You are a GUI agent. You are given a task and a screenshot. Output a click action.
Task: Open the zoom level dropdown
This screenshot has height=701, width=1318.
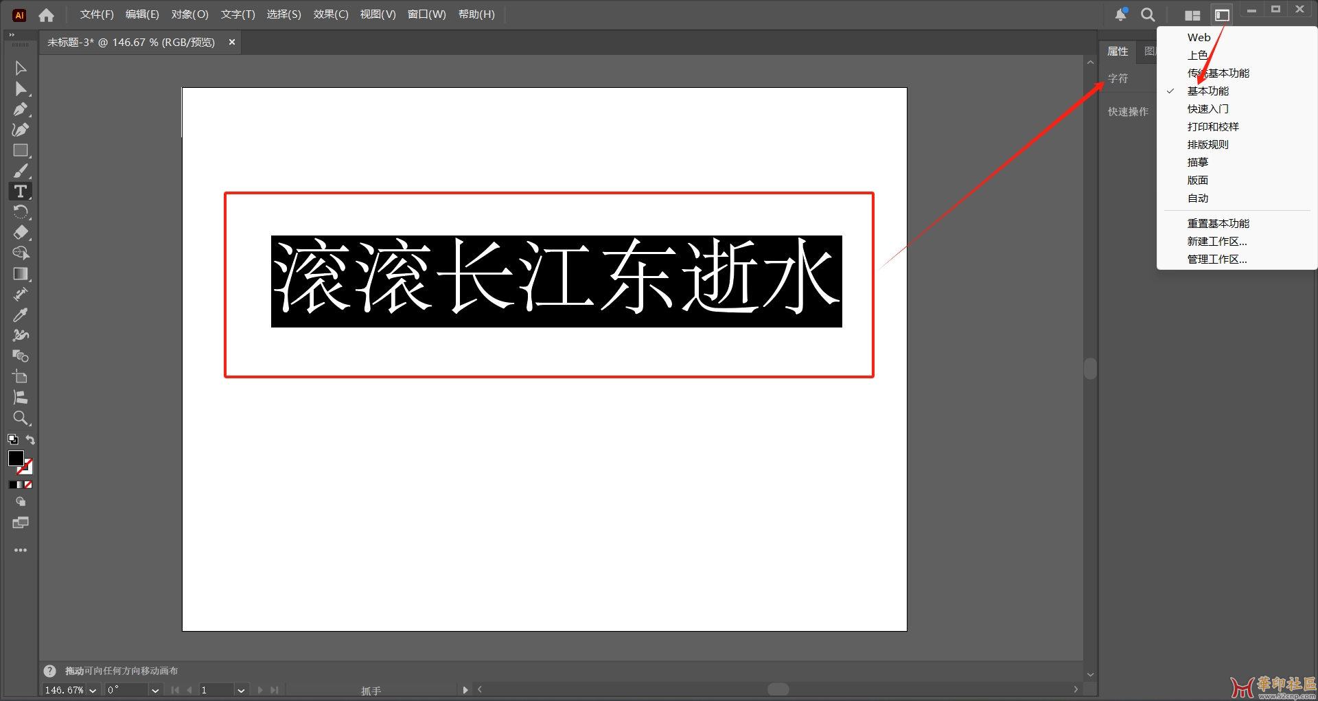pos(94,690)
